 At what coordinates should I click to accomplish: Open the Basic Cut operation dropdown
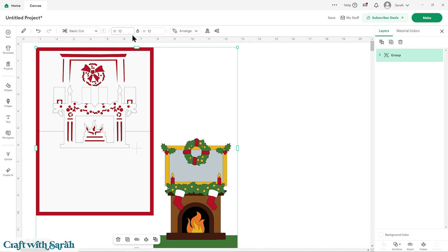click(x=79, y=31)
